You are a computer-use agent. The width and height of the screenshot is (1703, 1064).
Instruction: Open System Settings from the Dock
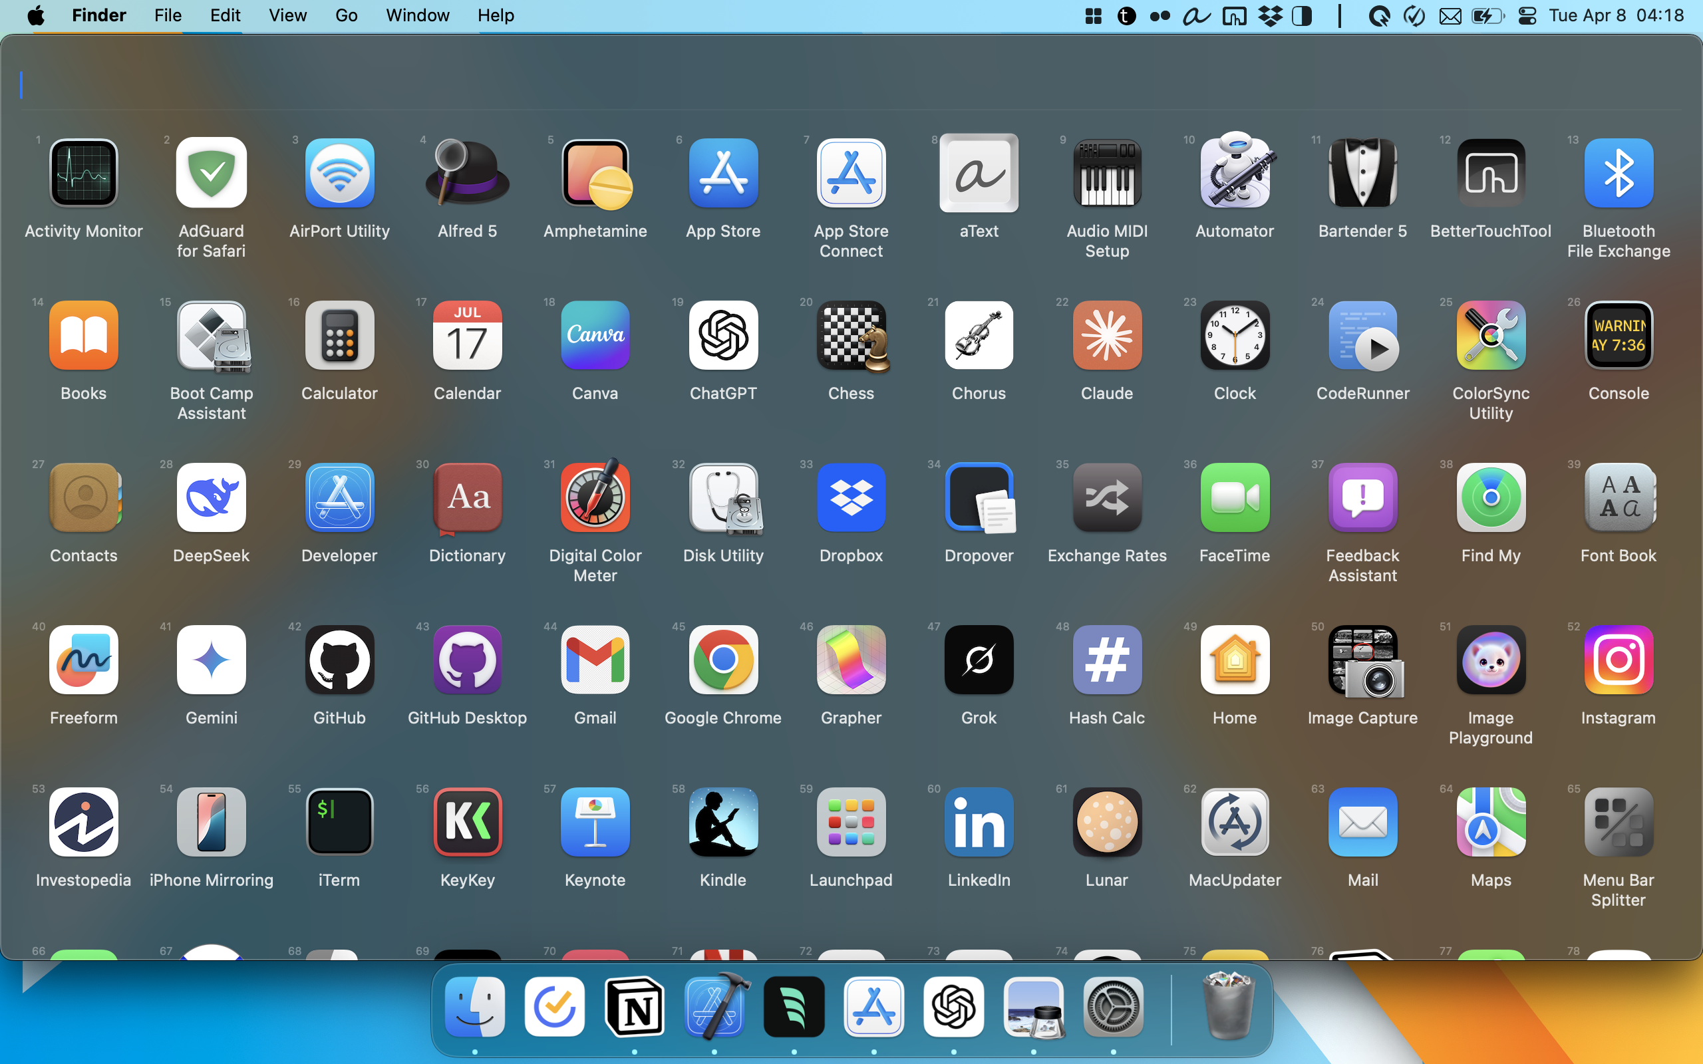[1112, 1007]
